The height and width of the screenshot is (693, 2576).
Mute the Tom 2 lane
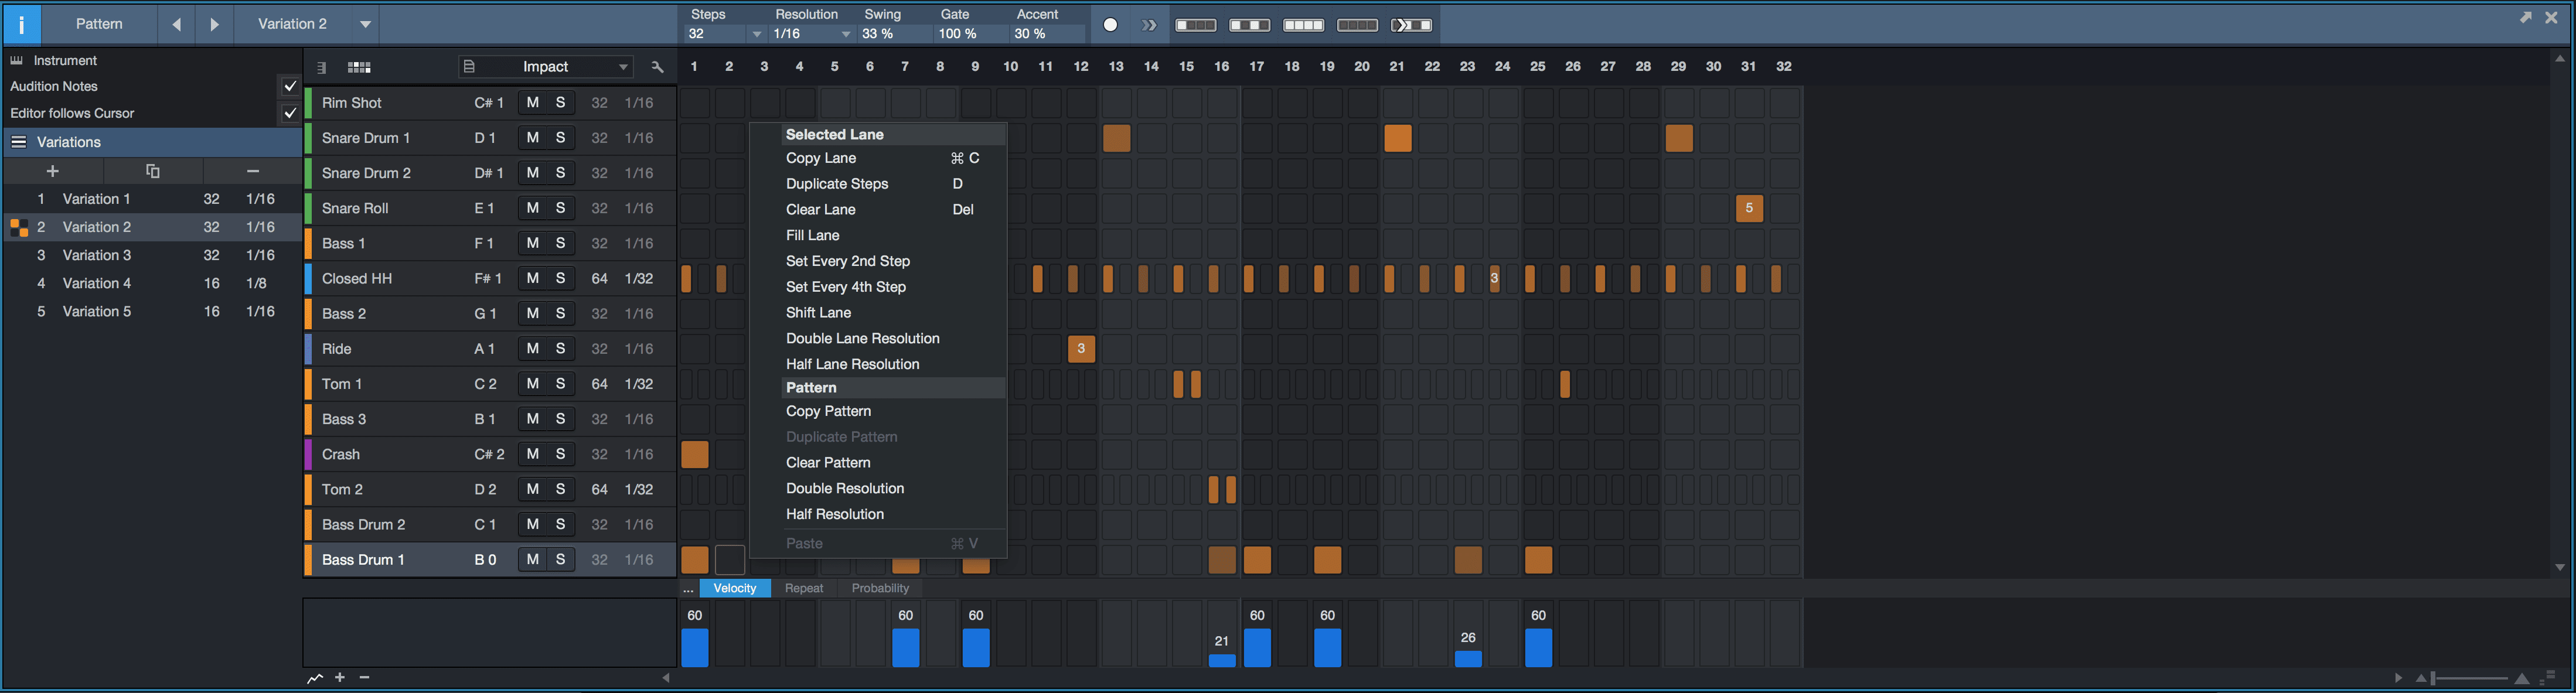[533, 489]
